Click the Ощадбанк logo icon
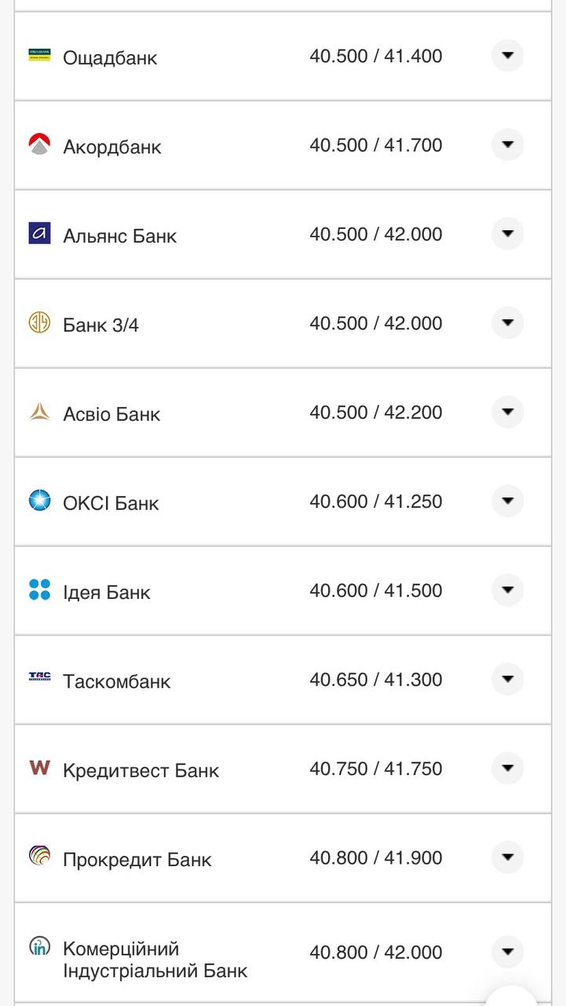Screen dimensions: 566x1006 point(39,55)
